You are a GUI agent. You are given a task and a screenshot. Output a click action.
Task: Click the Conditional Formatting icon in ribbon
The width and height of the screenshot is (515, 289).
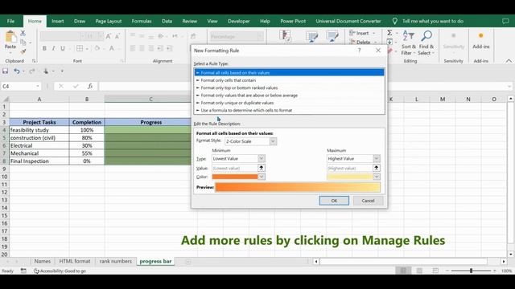285,36
